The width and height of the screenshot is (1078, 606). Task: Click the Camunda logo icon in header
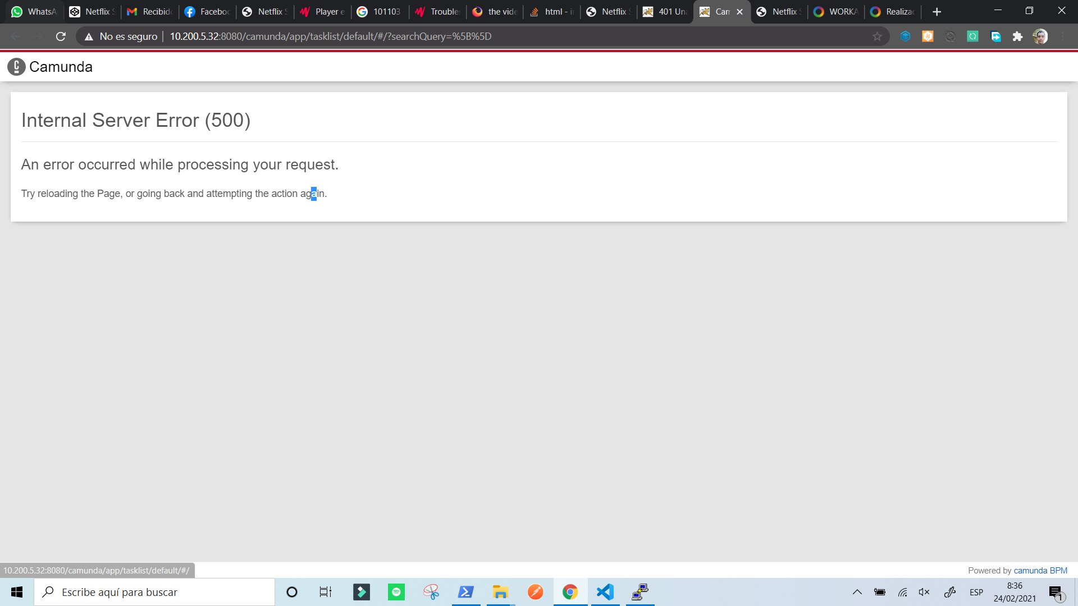click(x=16, y=67)
